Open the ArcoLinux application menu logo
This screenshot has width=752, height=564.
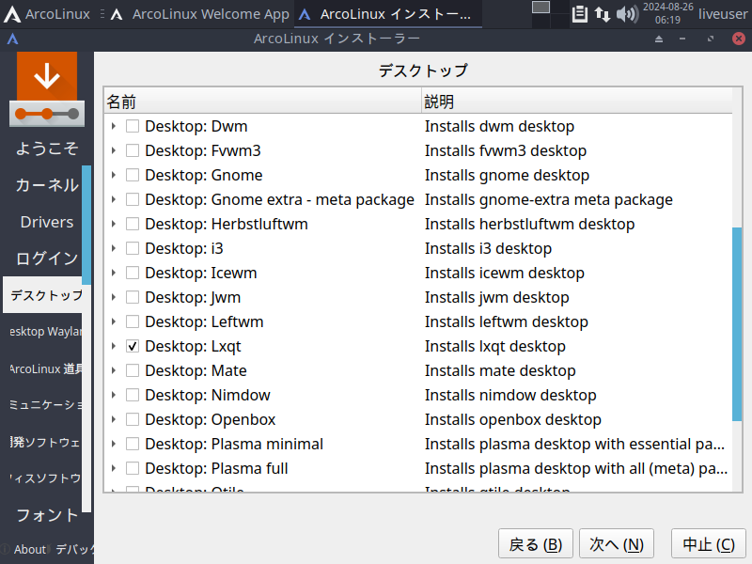pos(13,14)
